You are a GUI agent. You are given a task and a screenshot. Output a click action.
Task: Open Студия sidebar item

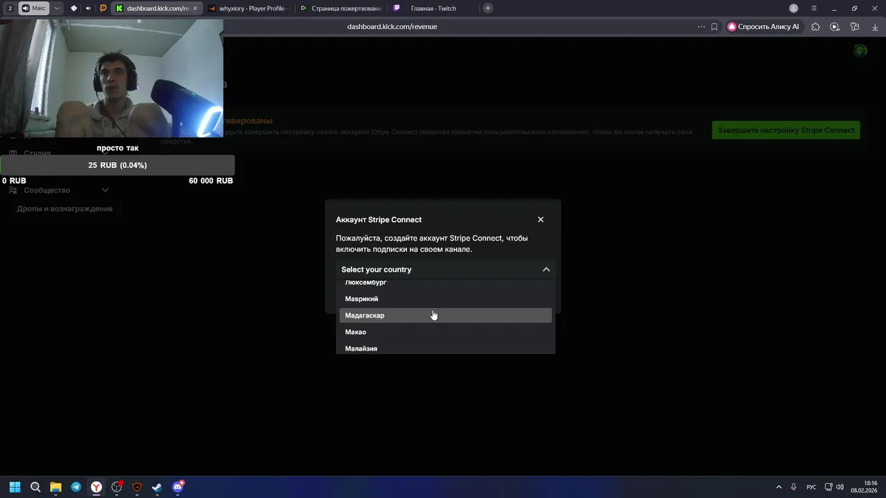(x=37, y=154)
